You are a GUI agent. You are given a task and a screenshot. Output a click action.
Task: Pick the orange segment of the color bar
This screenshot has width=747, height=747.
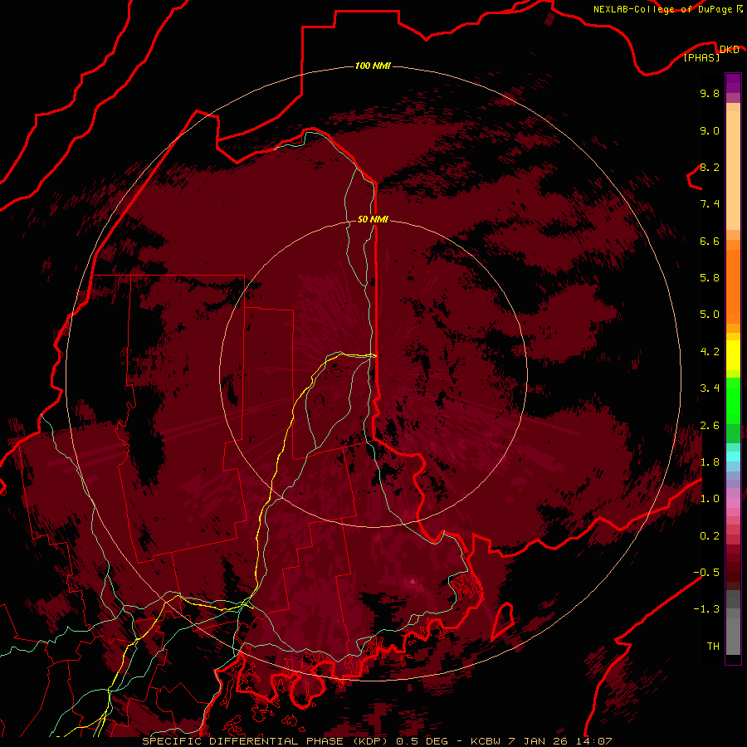pos(733,286)
